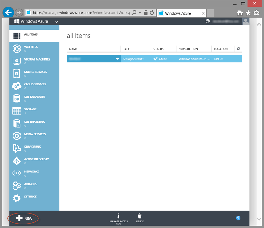The height and width of the screenshot is (228, 264).
Task: Open the Settings gear icon in sidebar
Action: pos(17,198)
